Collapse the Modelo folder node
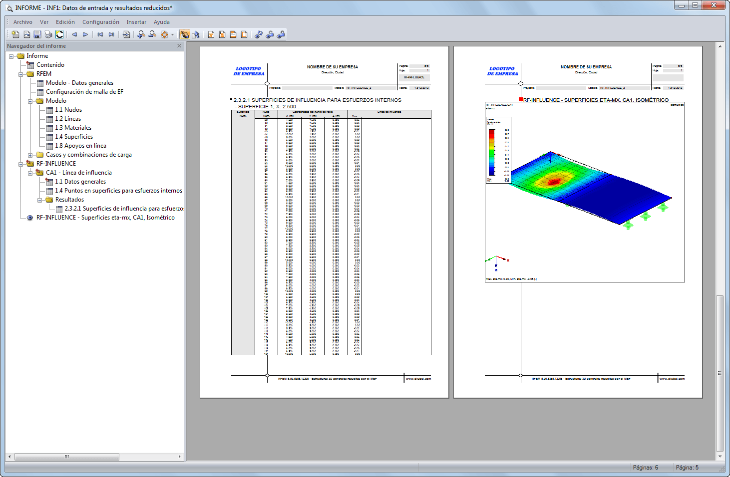Image resolution: width=730 pixels, height=477 pixels. (x=30, y=101)
